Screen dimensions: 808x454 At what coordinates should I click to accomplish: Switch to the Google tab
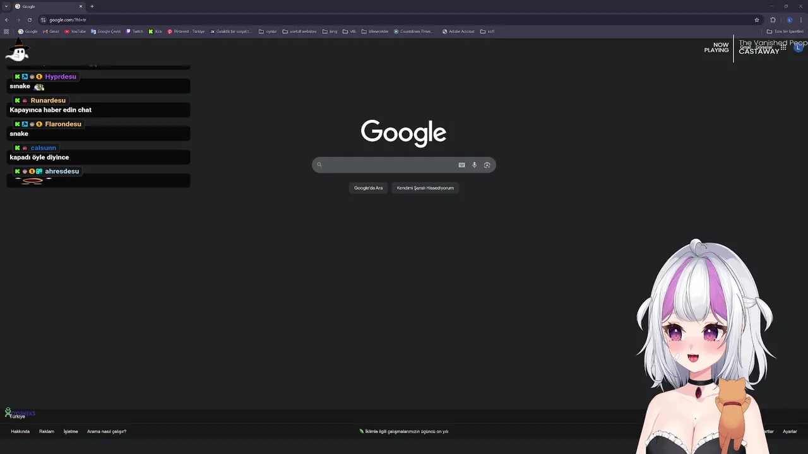(x=49, y=6)
